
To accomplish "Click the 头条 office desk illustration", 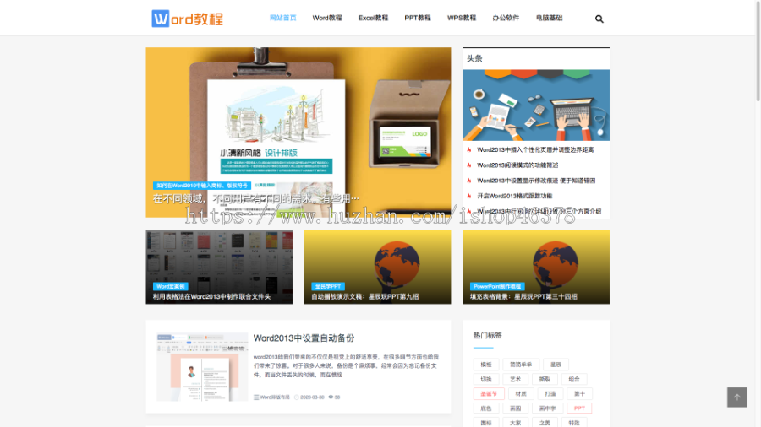I will [x=536, y=105].
